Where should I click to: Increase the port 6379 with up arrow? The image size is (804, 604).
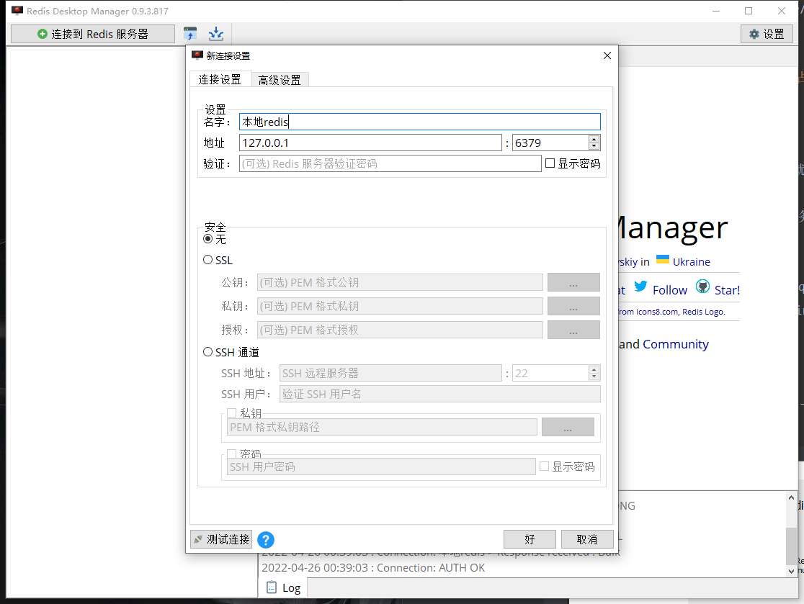[594, 139]
